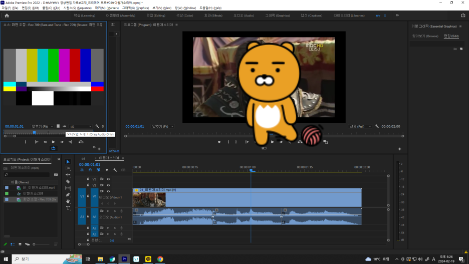Image resolution: width=469 pixels, height=264 pixels.
Task: Play the Source monitor clip
Action: pyautogui.click(x=53, y=142)
